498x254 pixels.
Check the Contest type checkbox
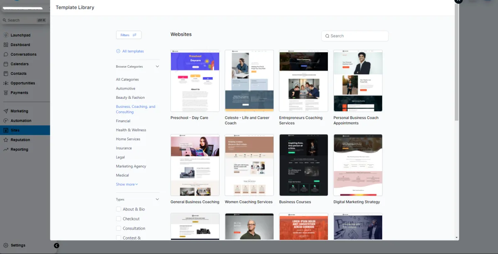119,238
